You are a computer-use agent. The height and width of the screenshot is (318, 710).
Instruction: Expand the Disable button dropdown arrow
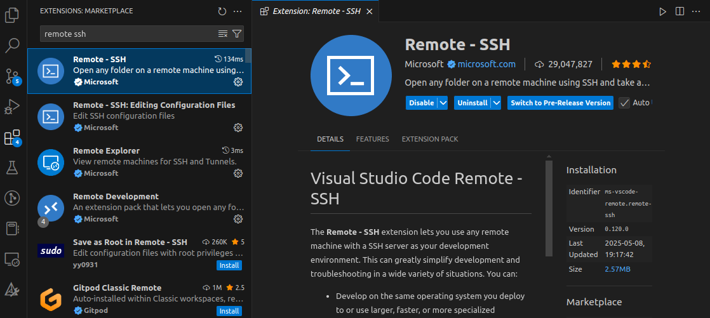(x=443, y=103)
